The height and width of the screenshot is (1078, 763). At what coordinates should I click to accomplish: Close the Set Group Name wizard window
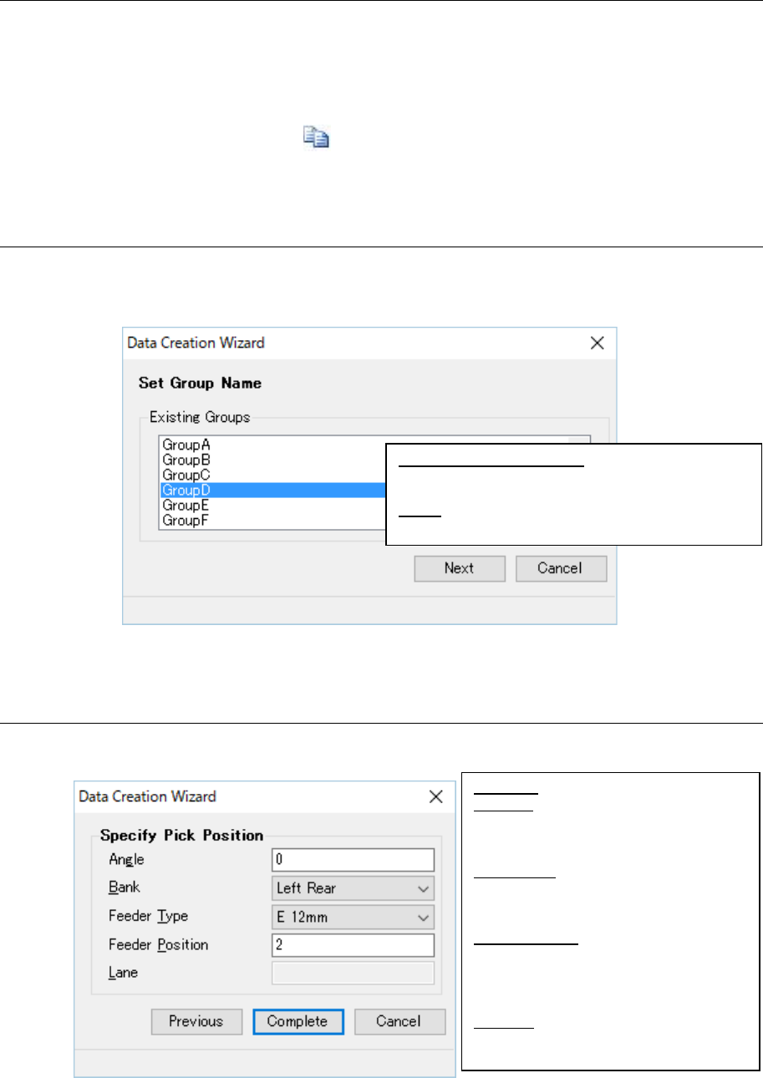(597, 343)
